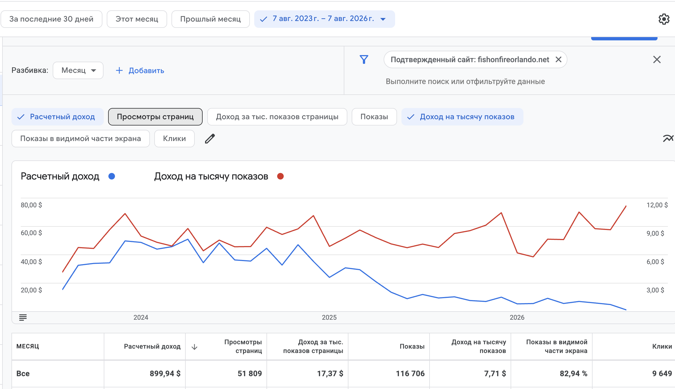The height and width of the screenshot is (389, 675).
Task: Click the chart type line icon
Action: click(x=668, y=139)
